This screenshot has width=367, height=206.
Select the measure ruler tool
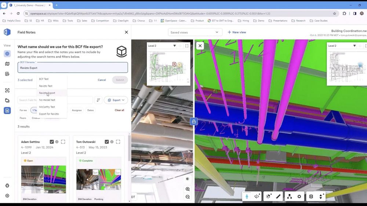coord(278,196)
